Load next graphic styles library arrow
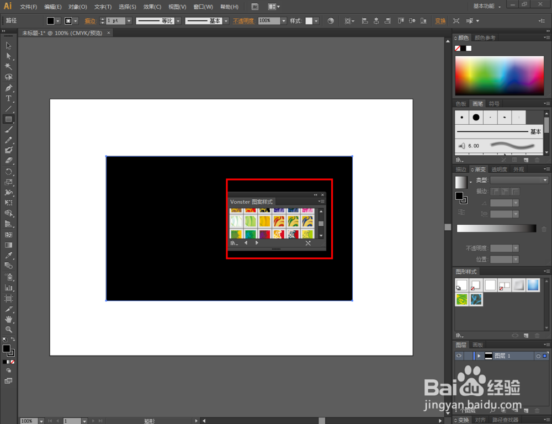The height and width of the screenshot is (424, 552). pyautogui.click(x=257, y=242)
